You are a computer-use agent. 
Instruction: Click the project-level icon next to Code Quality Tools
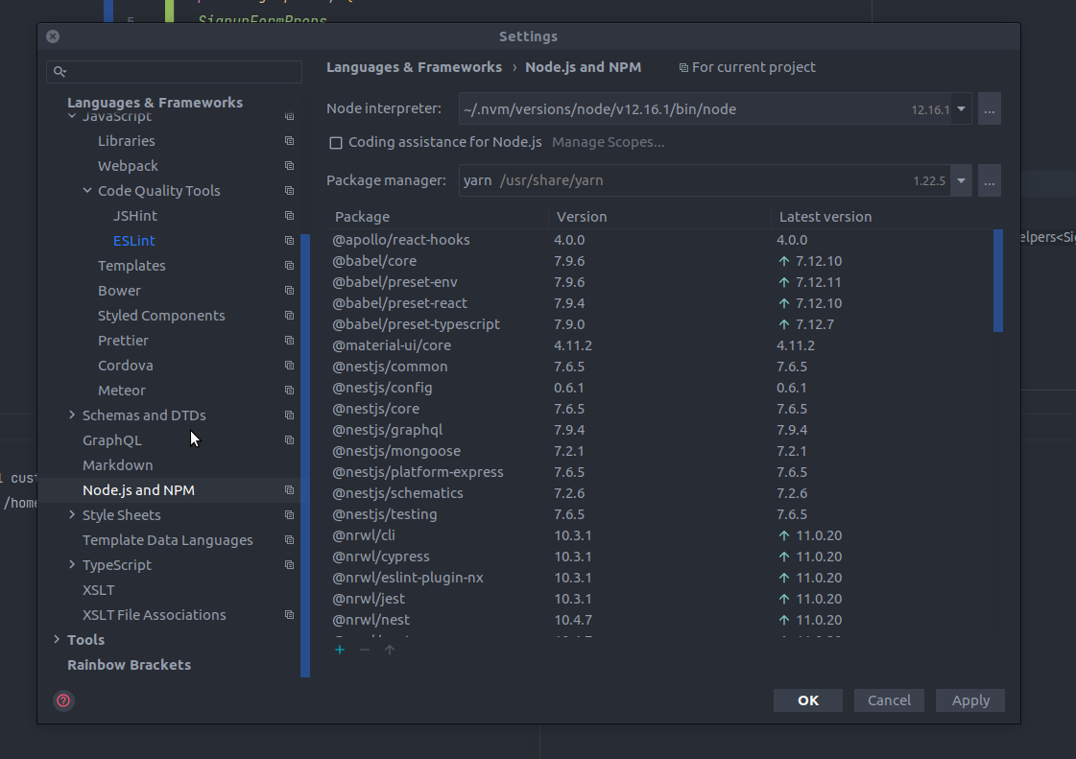[x=290, y=191]
